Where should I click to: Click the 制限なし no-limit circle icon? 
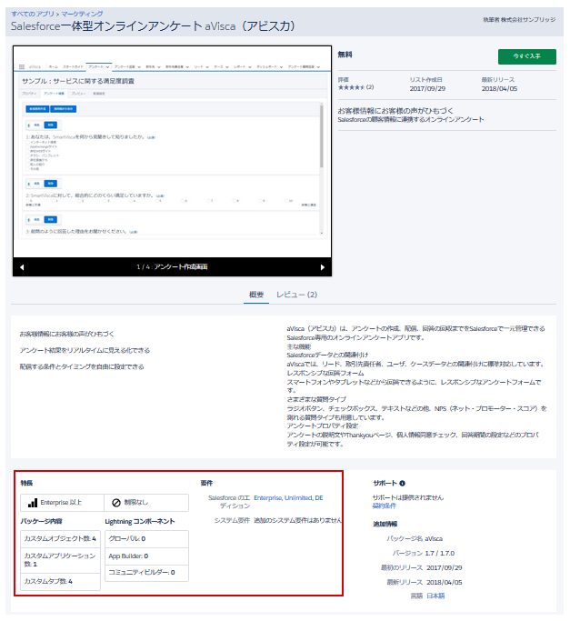pyautogui.click(x=116, y=502)
